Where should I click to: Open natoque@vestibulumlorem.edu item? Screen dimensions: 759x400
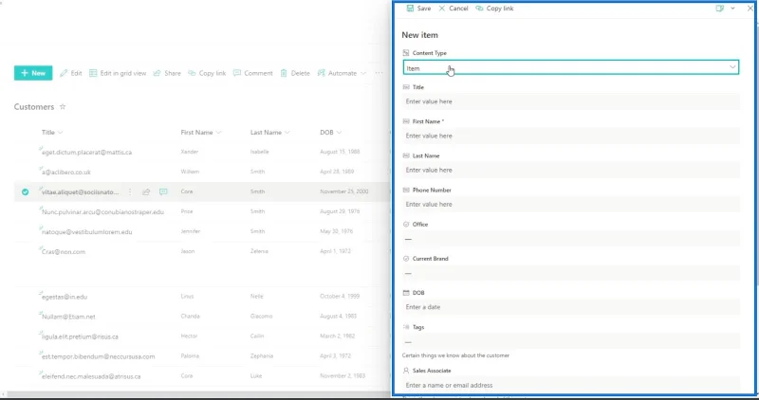click(87, 232)
